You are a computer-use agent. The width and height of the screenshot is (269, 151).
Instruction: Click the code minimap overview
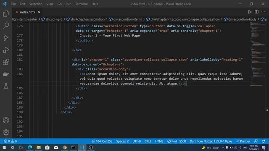[x=257, y=55]
